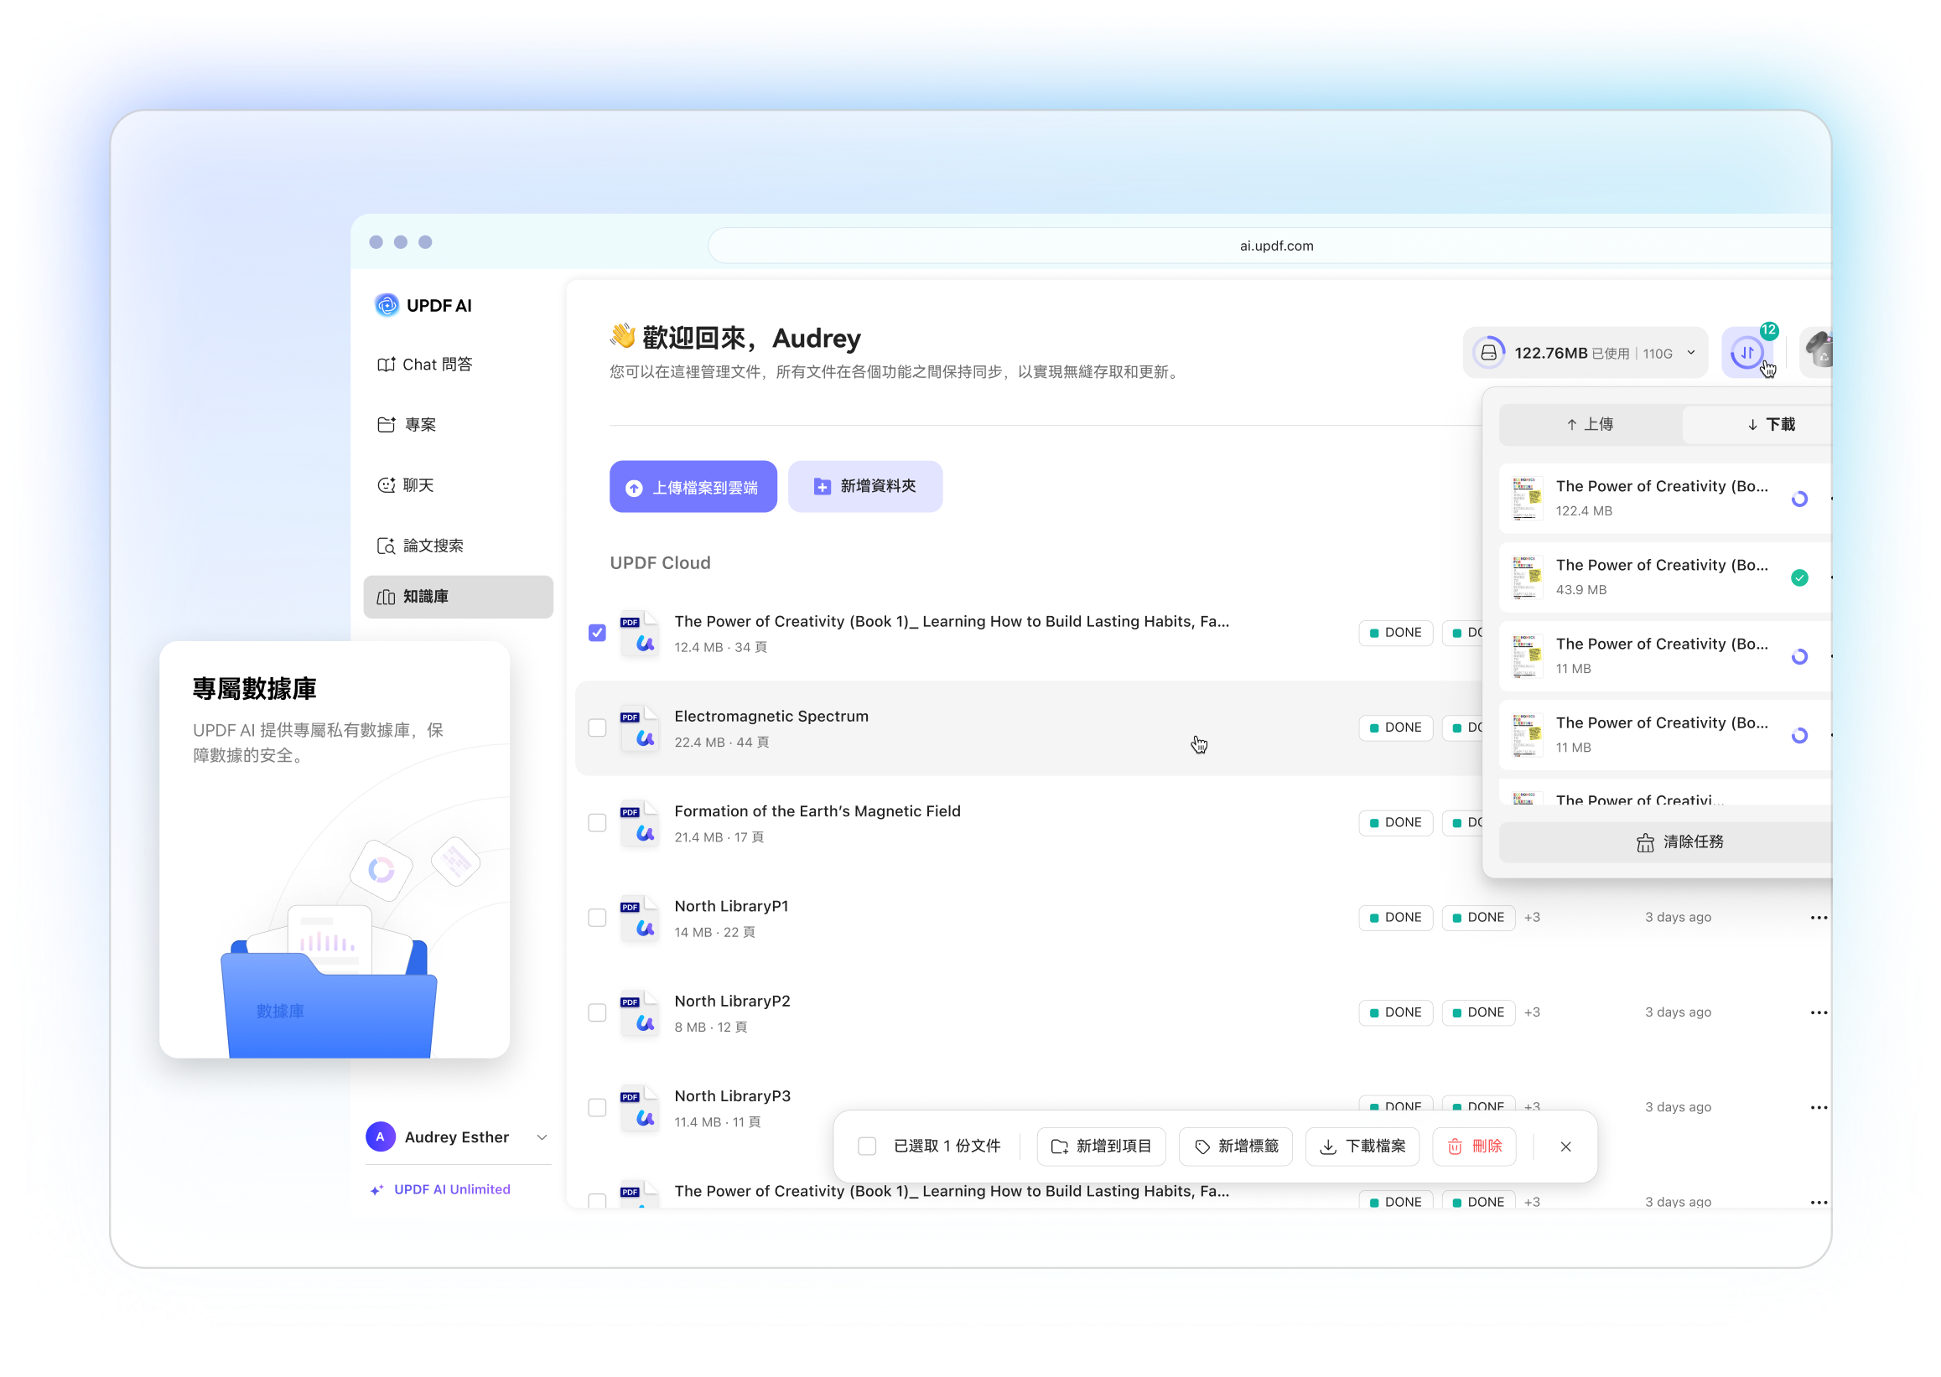This screenshot has height=1377, width=1941.
Task: Click 上傳檔案到雲端 button
Action: (693, 487)
